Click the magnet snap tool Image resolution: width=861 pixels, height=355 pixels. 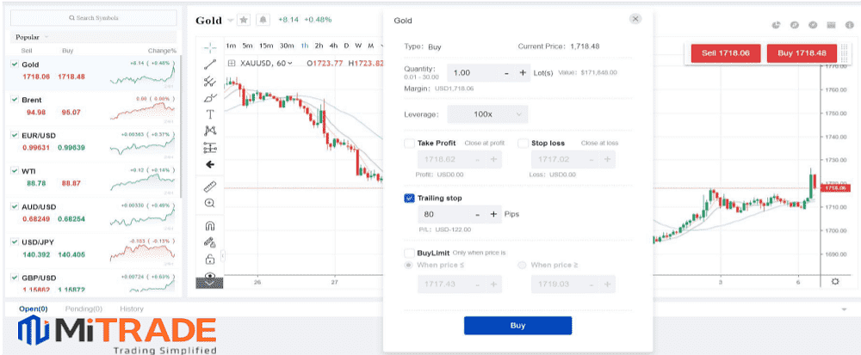[x=210, y=225]
